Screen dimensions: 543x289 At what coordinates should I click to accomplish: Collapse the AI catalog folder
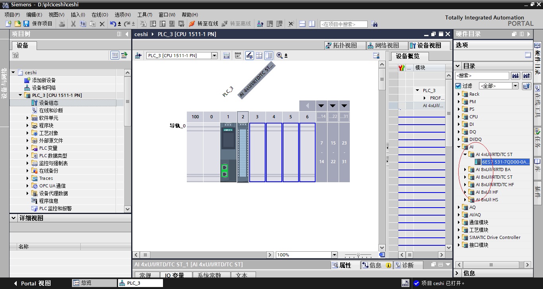coord(458,147)
